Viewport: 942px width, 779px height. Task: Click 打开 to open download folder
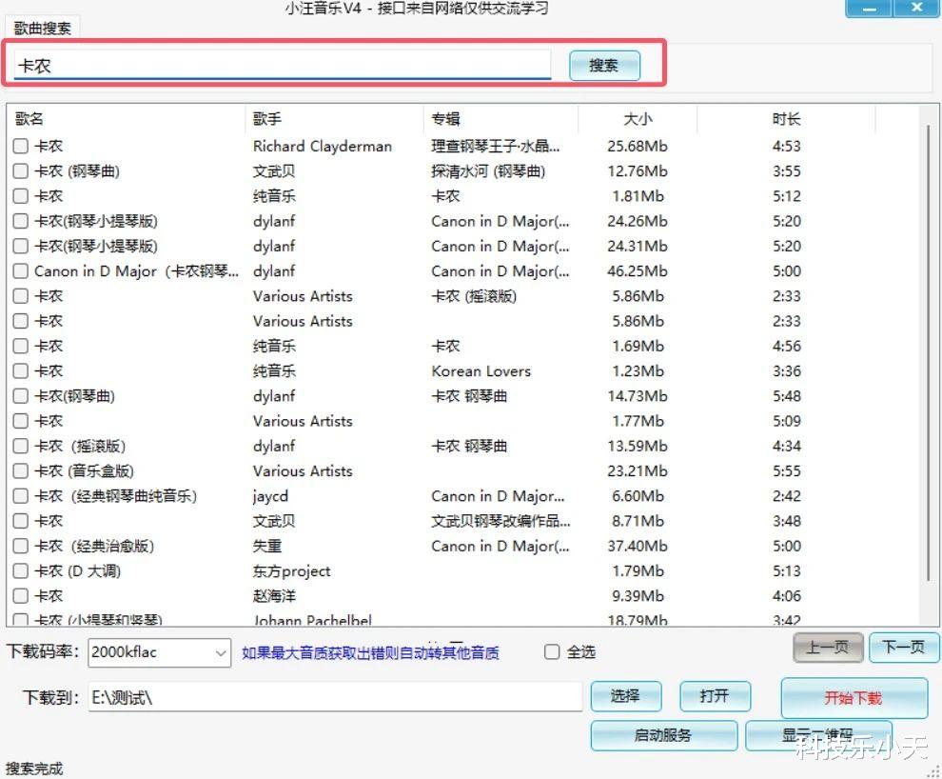[x=715, y=696]
